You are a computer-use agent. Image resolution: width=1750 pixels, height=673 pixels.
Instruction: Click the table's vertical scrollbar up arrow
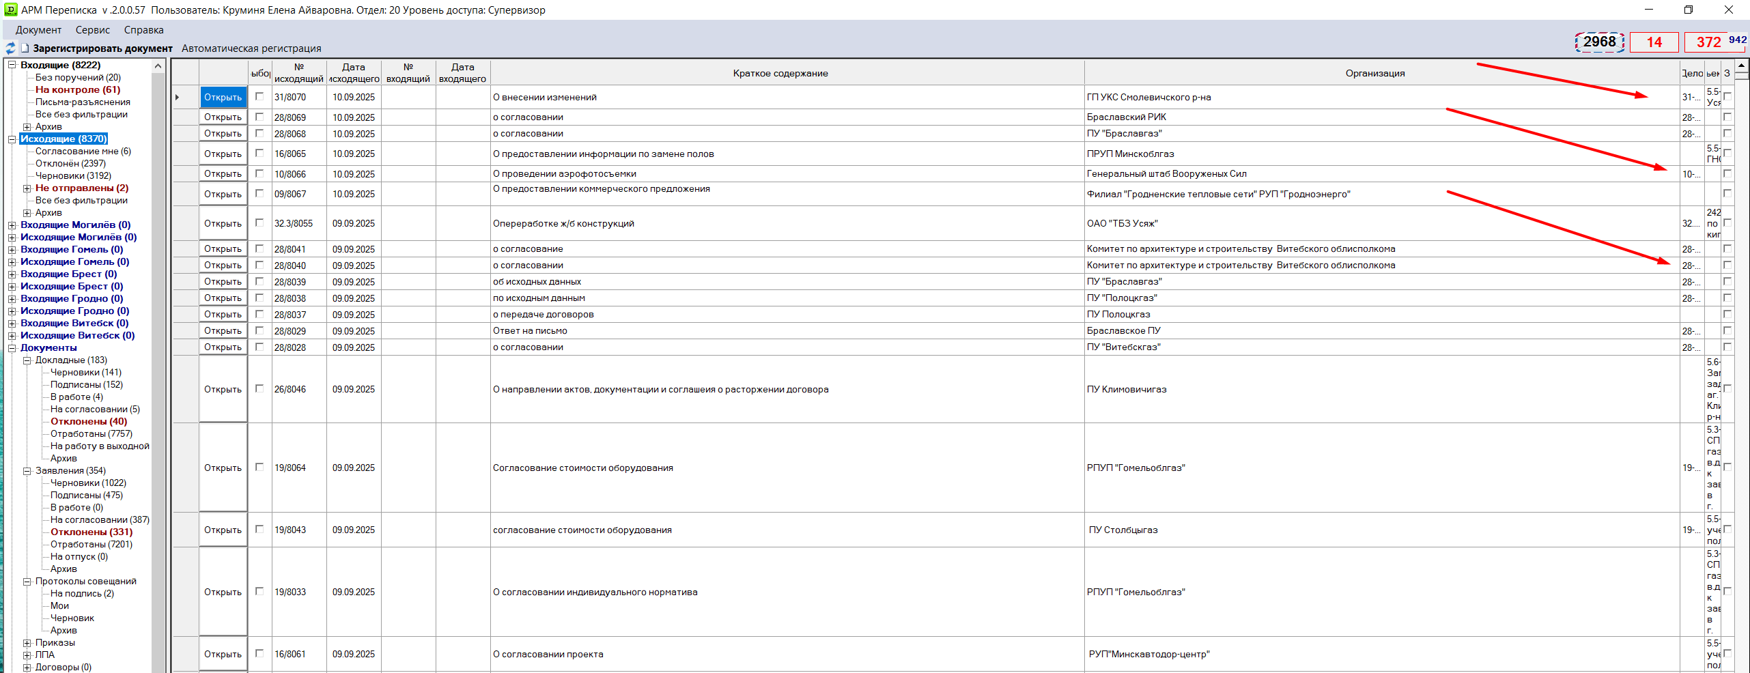tap(1742, 65)
